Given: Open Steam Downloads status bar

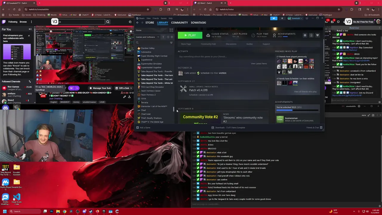Looking at the screenshot, I should point(228,128).
